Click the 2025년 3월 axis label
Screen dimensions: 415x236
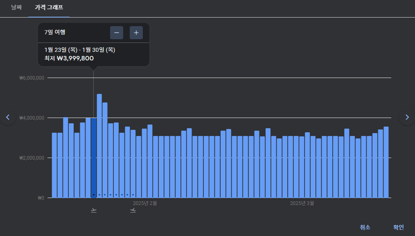click(302, 203)
